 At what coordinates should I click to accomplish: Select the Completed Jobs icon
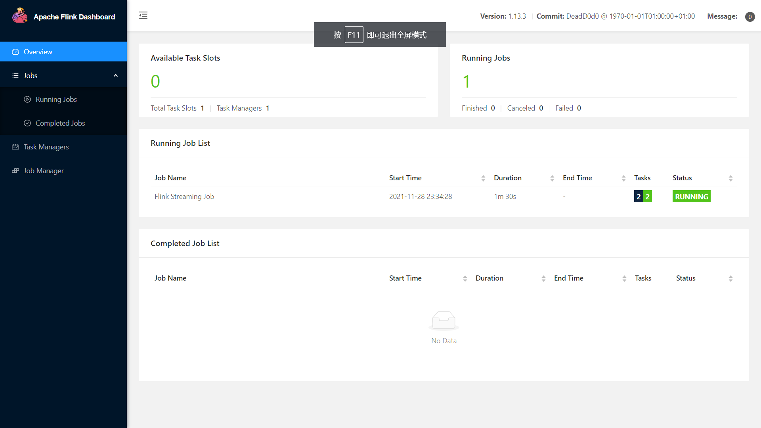coord(27,123)
